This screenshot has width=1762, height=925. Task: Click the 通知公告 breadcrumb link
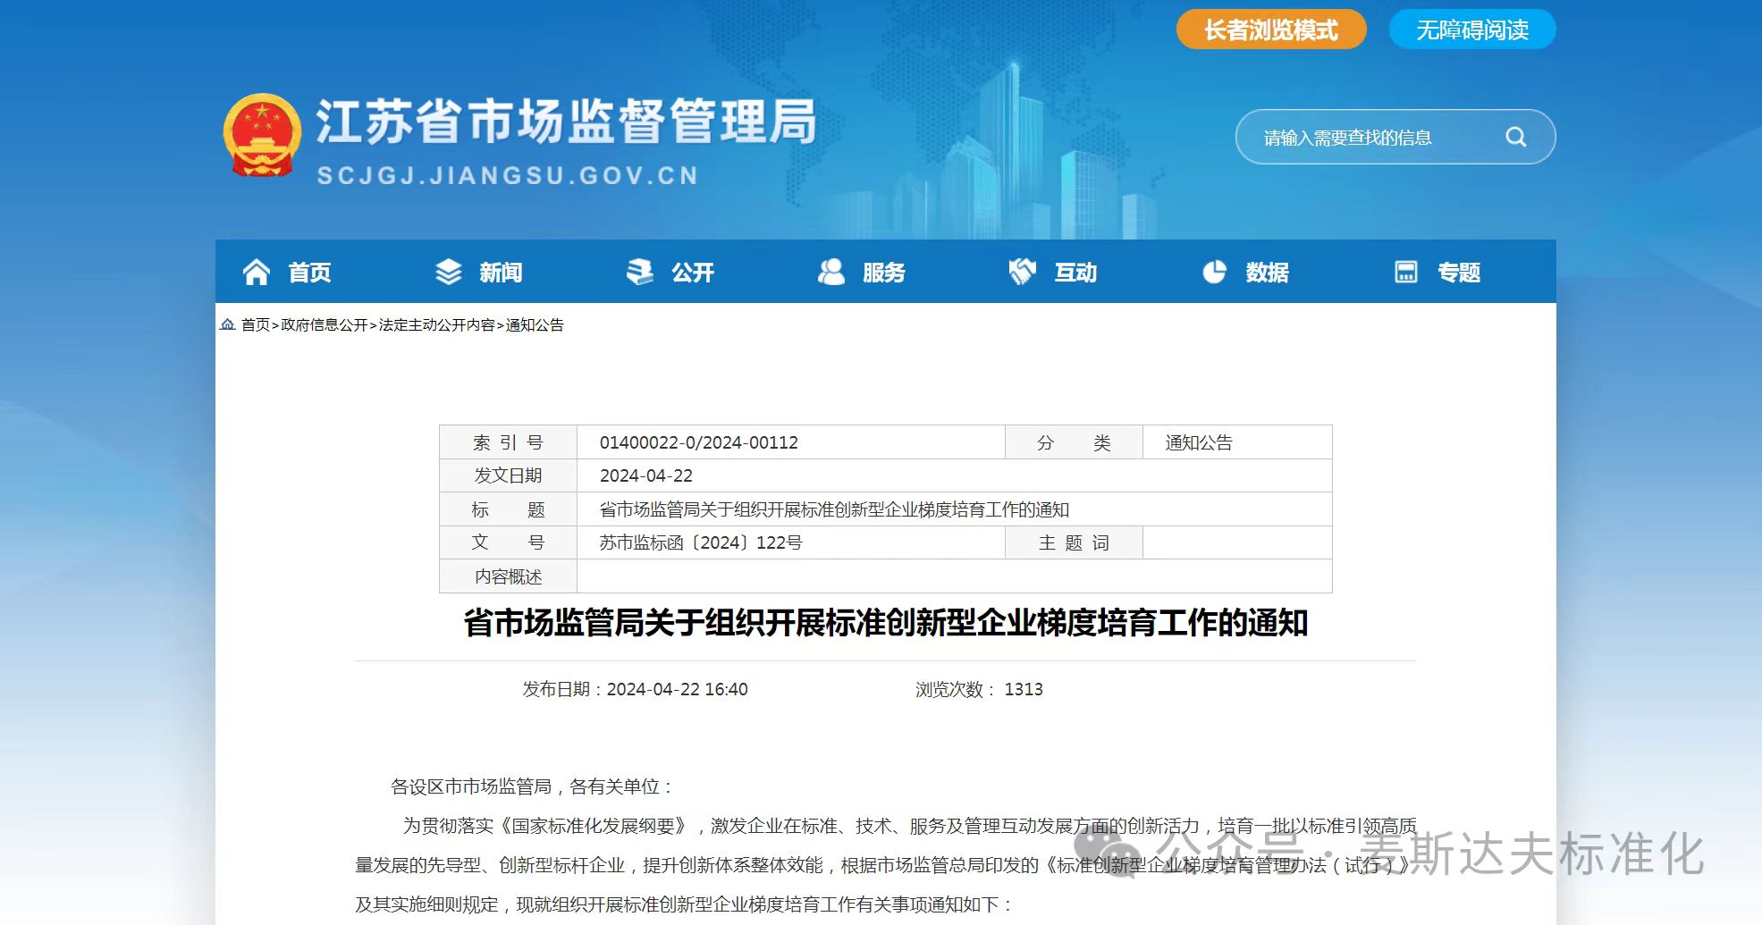click(x=535, y=325)
